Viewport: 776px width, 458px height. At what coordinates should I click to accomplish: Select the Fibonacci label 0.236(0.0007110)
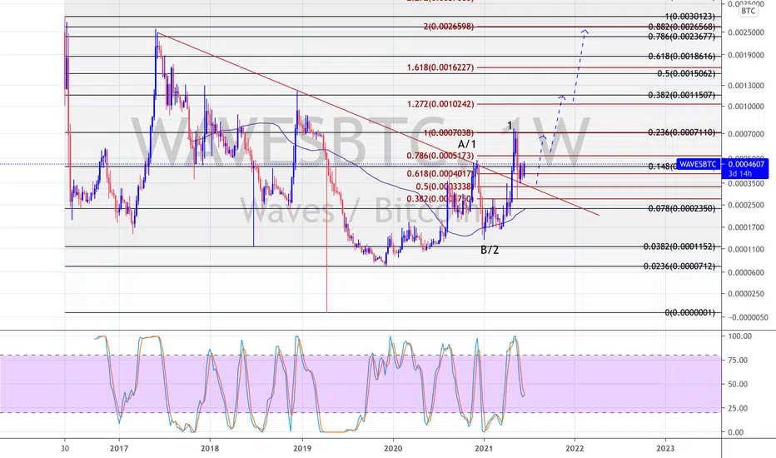[x=682, y=132]
